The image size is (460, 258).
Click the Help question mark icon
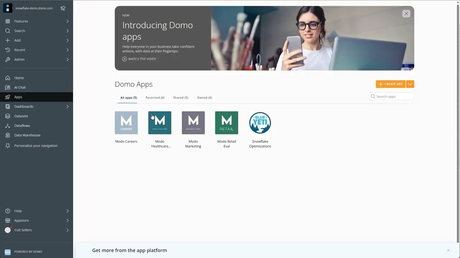coord(8,211)
